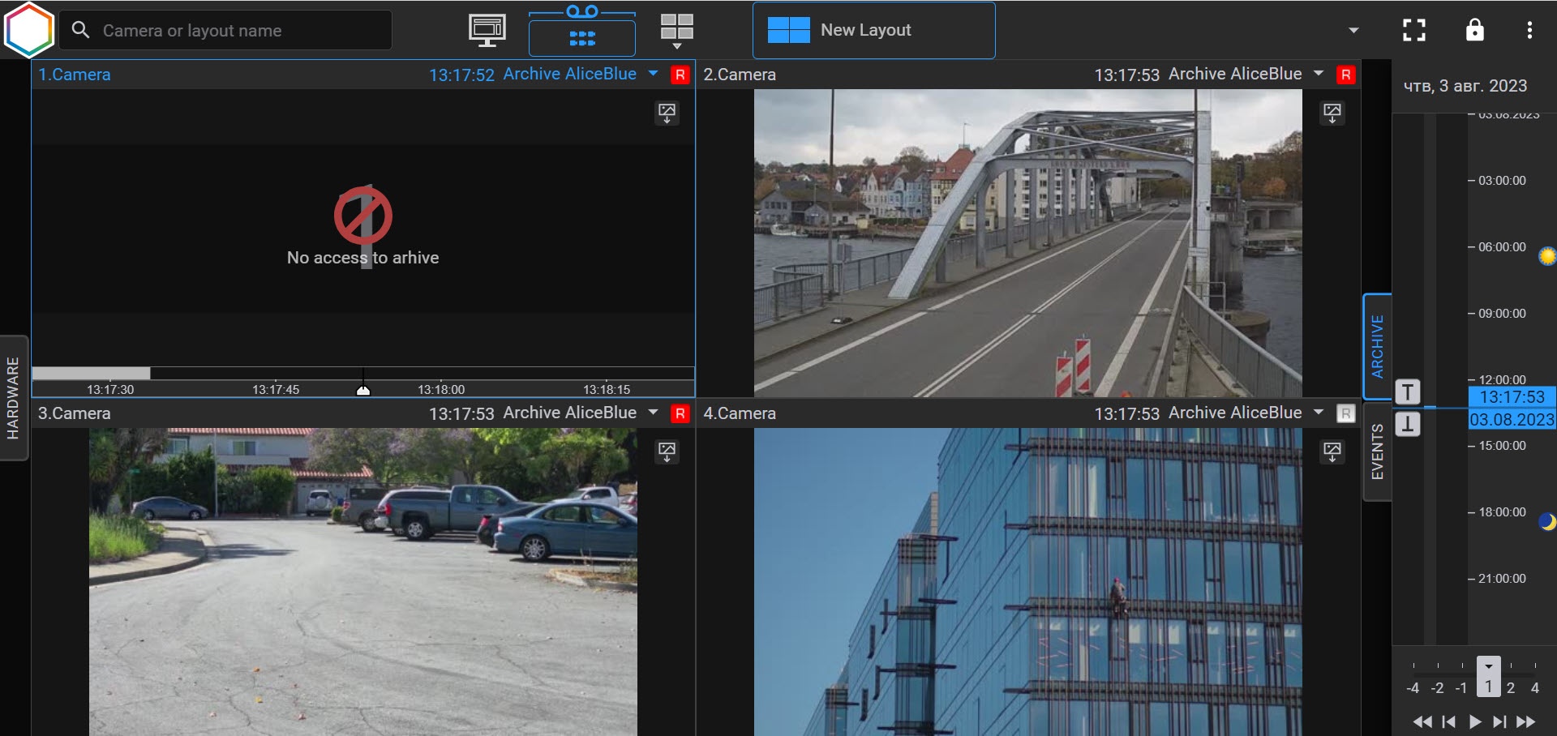Click the camera or layout search field
This screenshot has width=1557, height=736.
pos(235,31)
